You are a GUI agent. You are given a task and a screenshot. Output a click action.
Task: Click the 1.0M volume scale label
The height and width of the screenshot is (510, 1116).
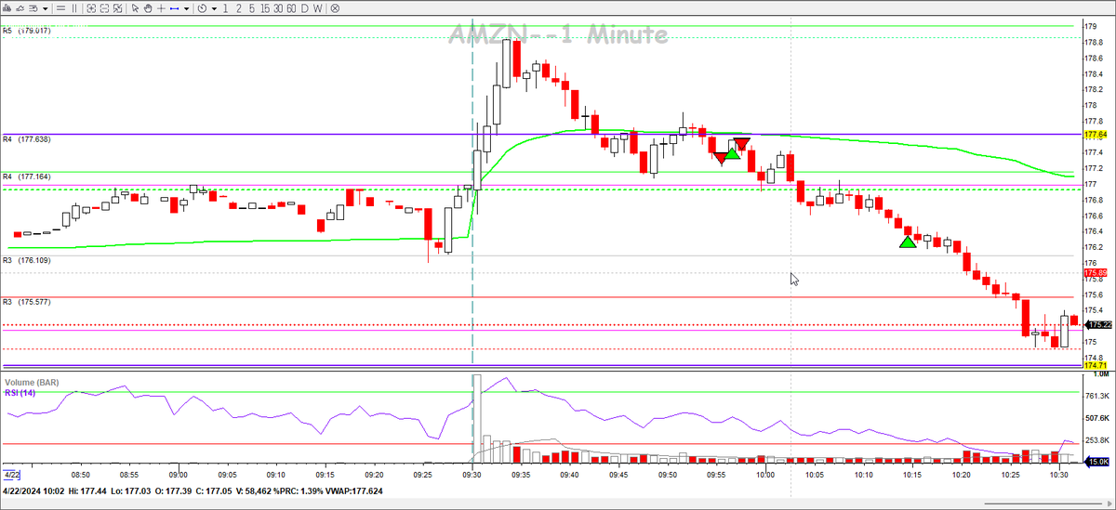coord(1100,374)
